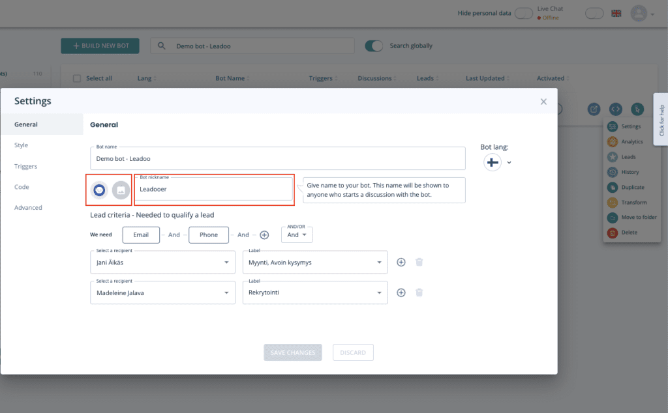Click the image upload avatar icon
The height and width of the screenshot is (413, 668).
pyautogui.click(x=121, y=190)
